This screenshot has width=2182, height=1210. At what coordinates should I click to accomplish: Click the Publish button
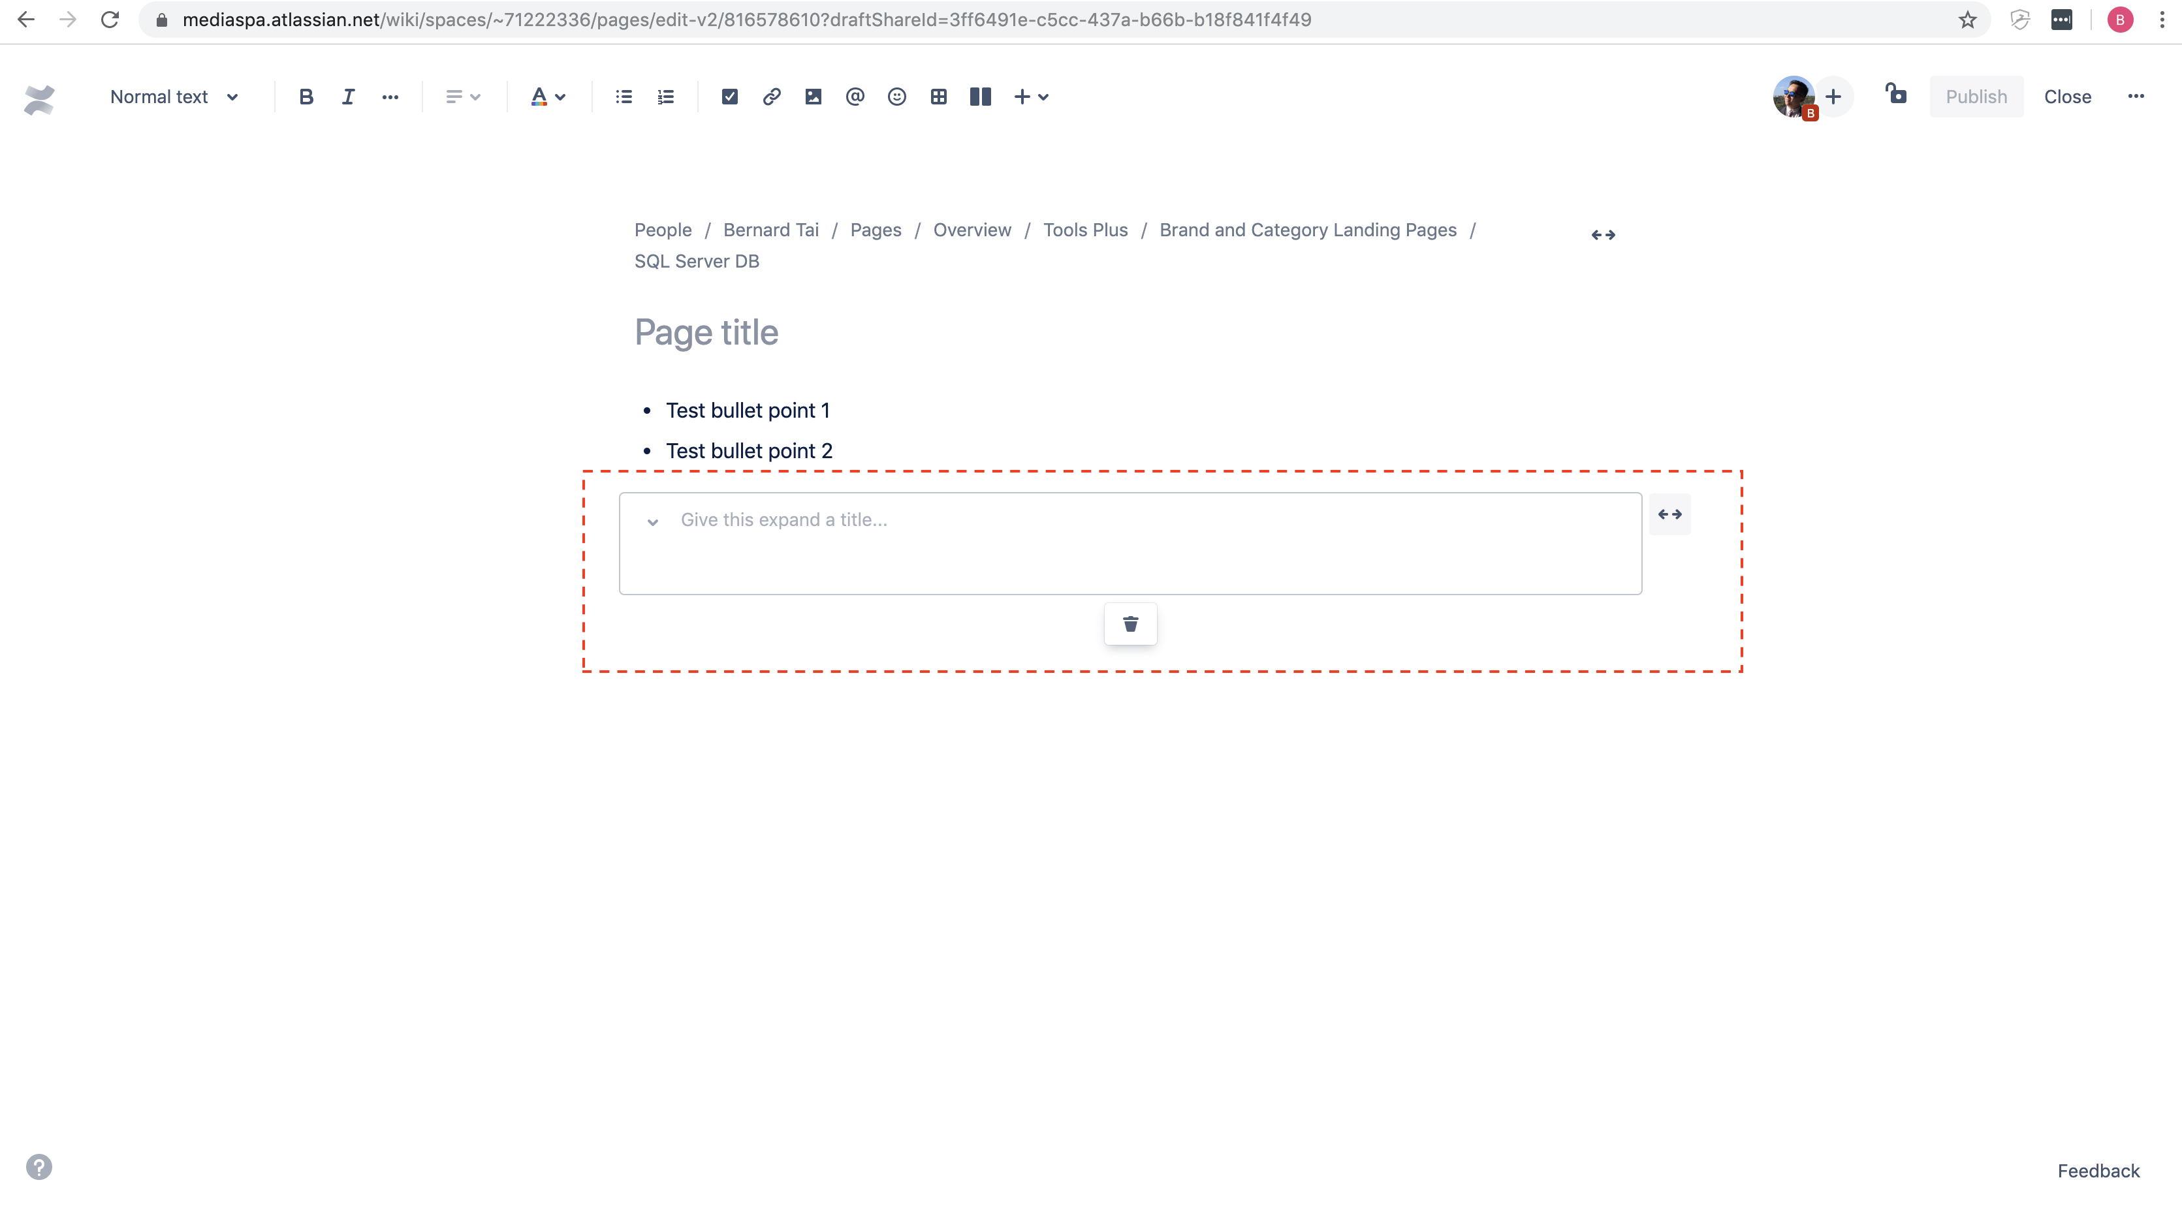coord(1975,97)
